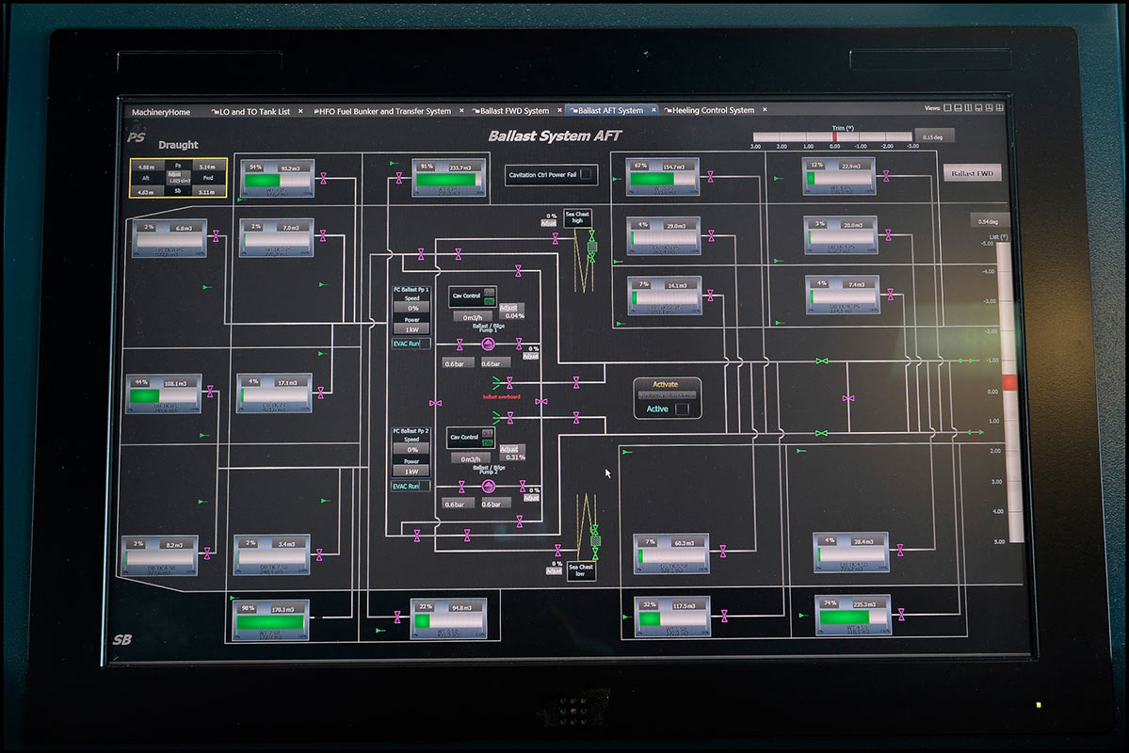Open the Heeling Control System tab
Image resolution: width=1129 pixels, height=753 pixels.
pyautogui.click(x=713, y=110)
